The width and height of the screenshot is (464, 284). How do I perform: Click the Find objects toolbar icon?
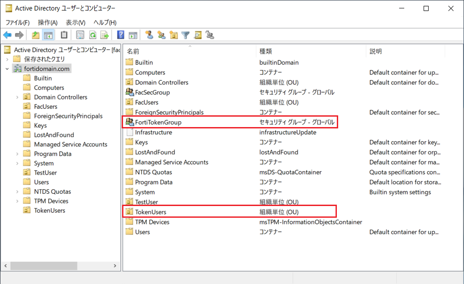click(x=198, y=35)
